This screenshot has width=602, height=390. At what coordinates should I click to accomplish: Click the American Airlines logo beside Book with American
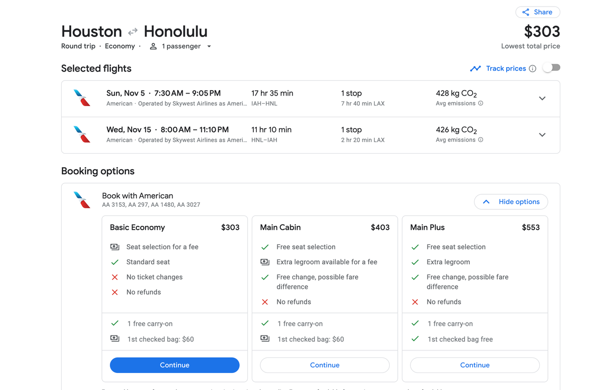82,199
